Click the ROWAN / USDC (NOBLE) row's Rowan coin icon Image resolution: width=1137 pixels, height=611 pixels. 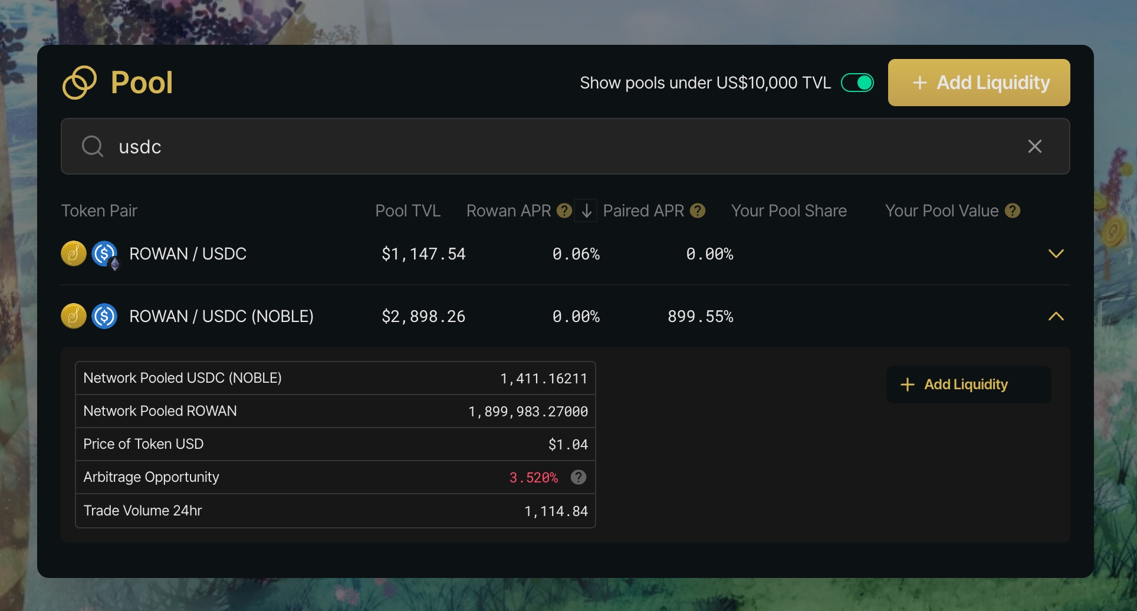74,316
